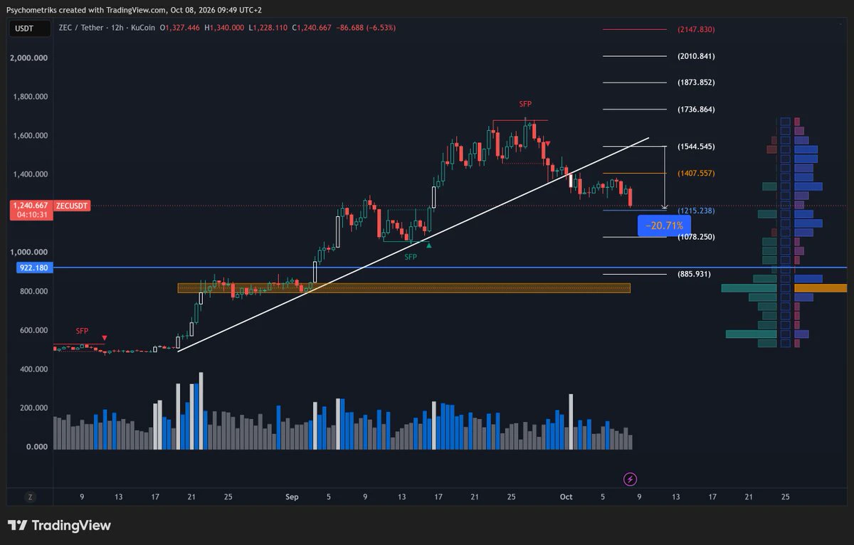Click the open value O1,327.446
854x545 pixels.
181,28
